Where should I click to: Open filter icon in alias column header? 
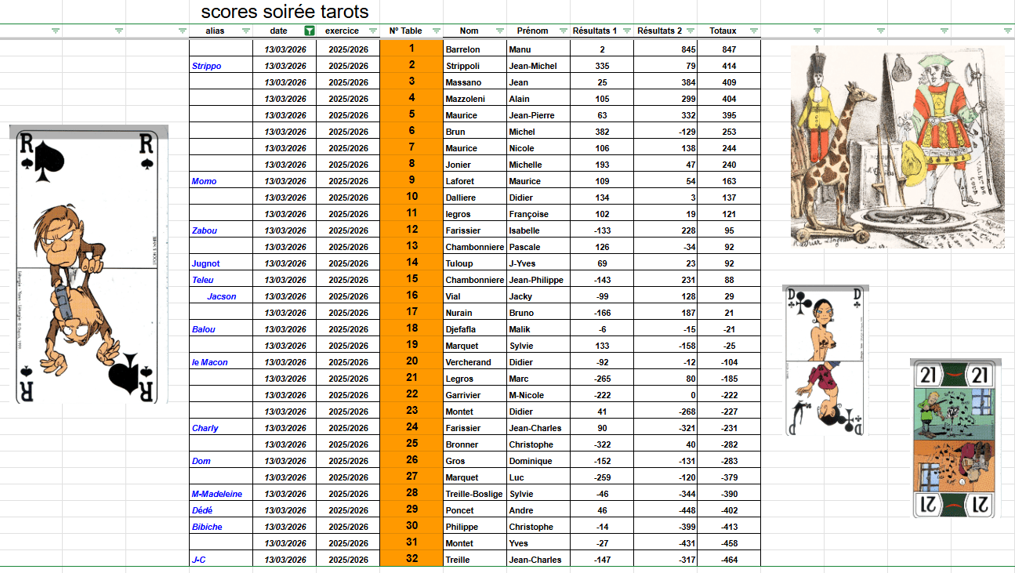coord(245,31)
